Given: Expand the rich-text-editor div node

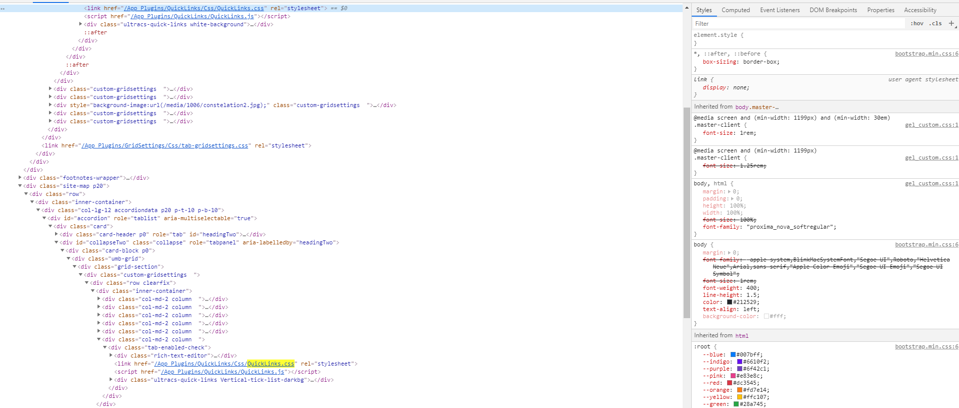Looking at the screenshot, I should pos(111,355).
